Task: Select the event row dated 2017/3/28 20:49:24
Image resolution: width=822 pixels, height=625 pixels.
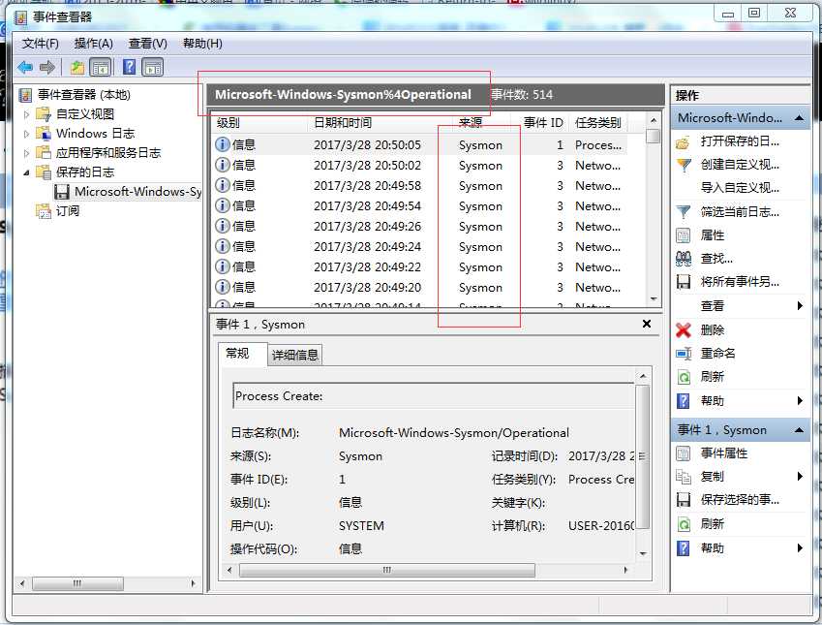Action: click(419, 247)
